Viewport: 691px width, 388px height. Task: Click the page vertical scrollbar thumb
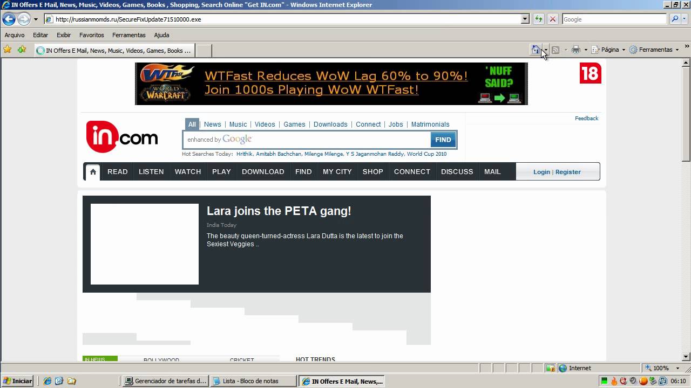point(686,114)
